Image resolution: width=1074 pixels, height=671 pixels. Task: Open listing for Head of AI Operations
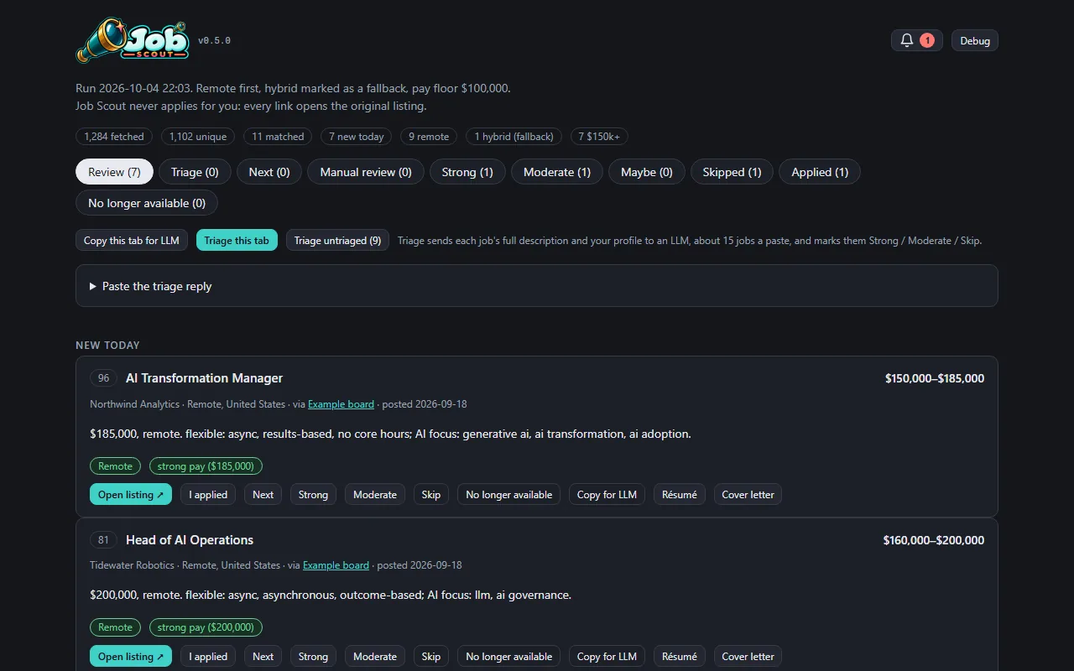pyautogui.click(x=131, y=657)
